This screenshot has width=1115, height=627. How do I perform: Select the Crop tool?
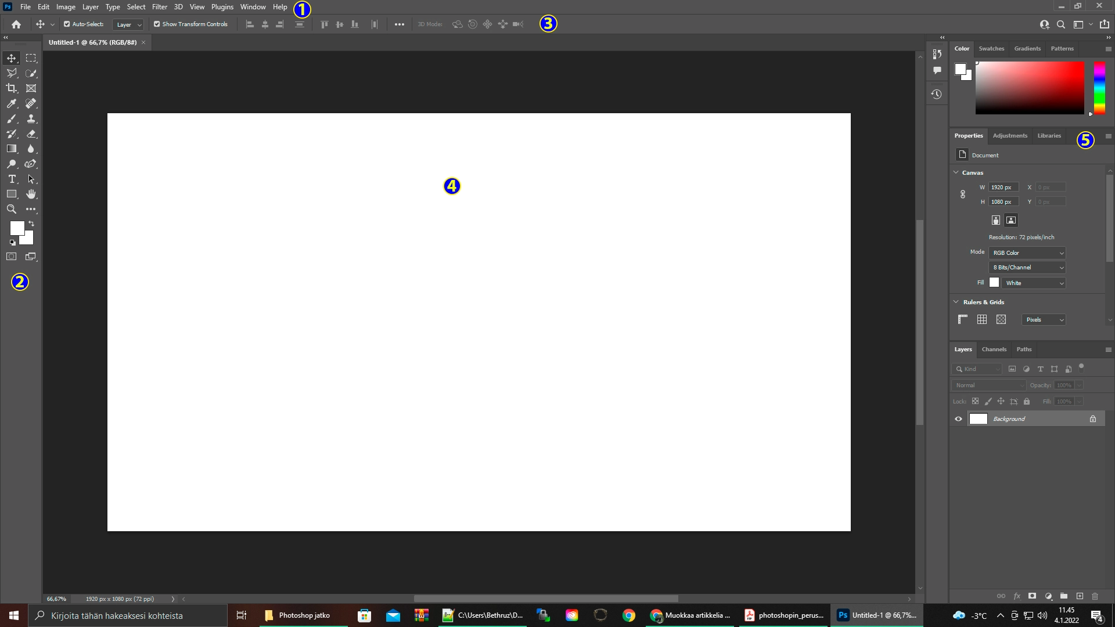tap(11, 88)
